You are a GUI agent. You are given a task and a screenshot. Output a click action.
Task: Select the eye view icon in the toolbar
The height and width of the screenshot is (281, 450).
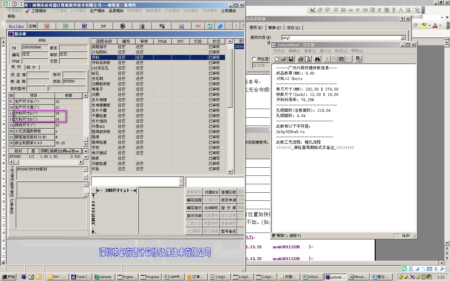122,26
